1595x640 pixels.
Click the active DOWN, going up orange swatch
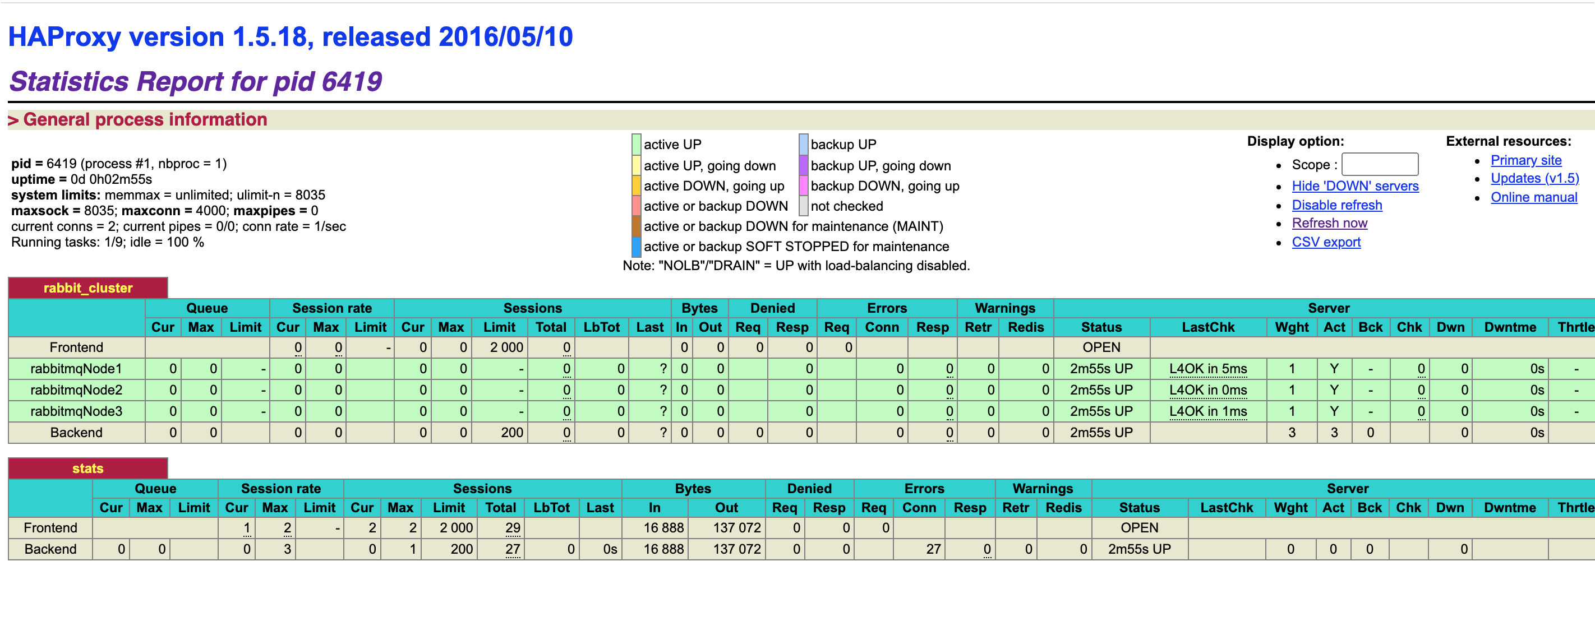tap(636, 185)
